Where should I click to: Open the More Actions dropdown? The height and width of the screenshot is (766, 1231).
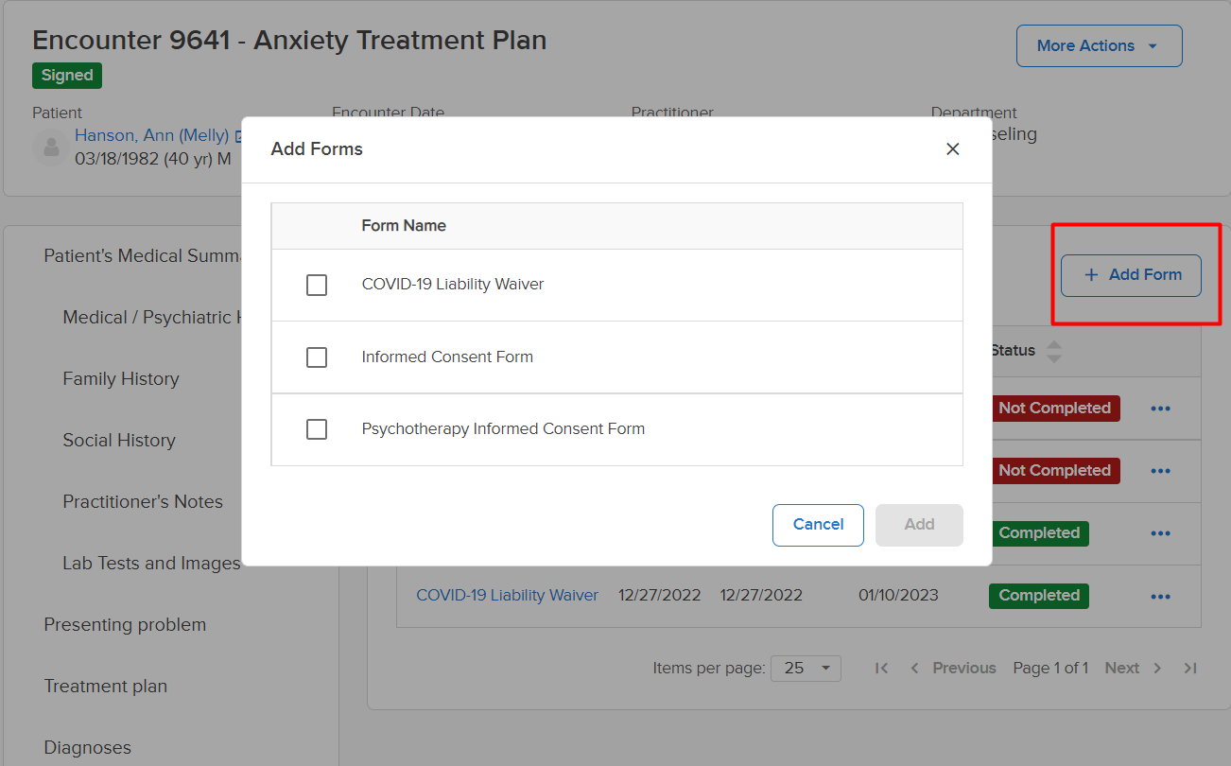[x=1099, y=45]
